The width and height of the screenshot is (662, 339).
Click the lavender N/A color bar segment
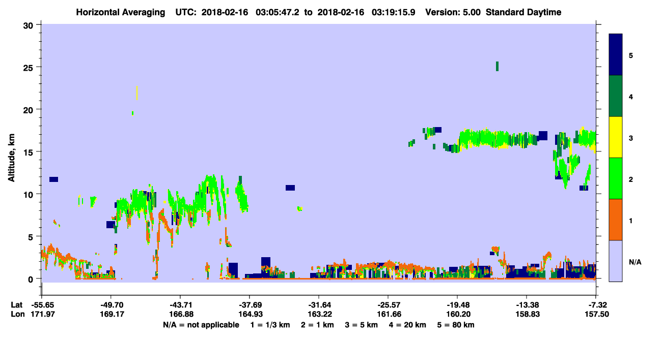[x=616, y=261]
